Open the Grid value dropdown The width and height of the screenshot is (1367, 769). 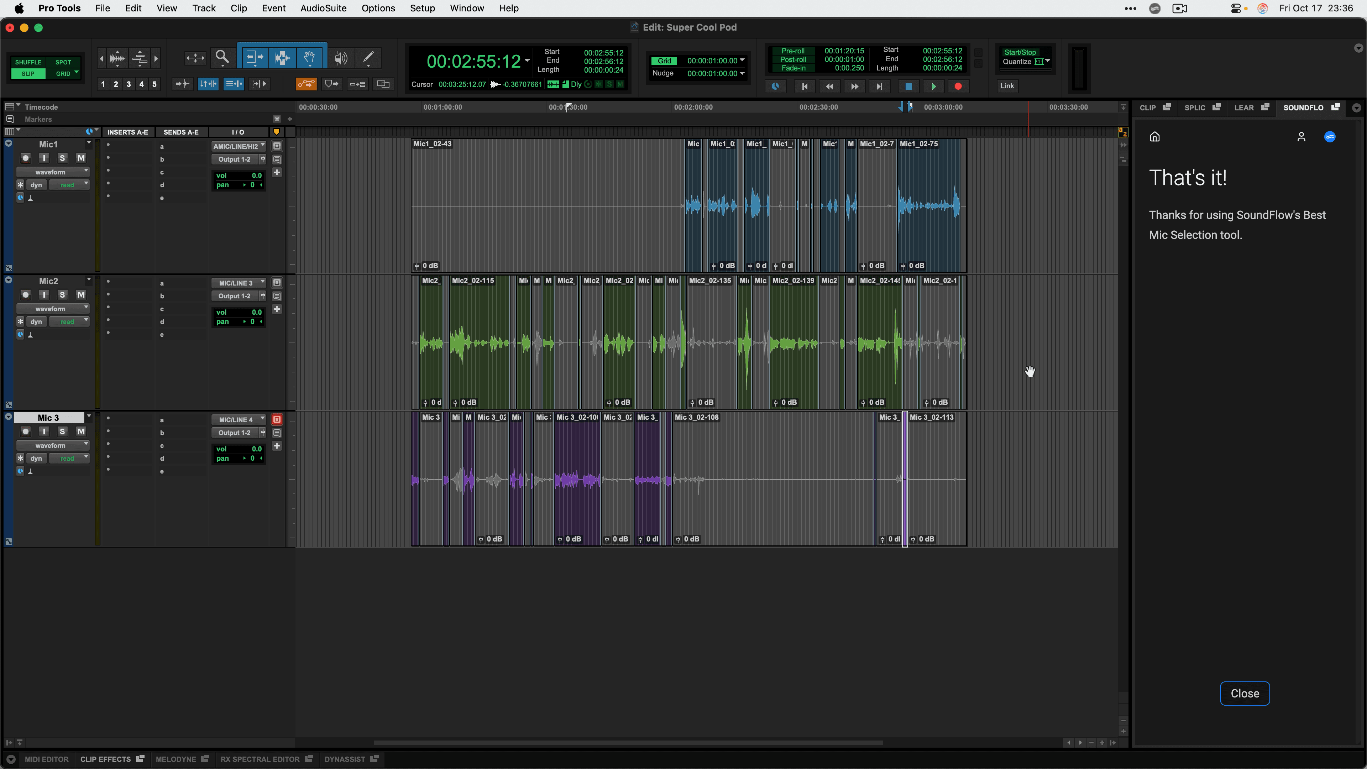[742, 61]
